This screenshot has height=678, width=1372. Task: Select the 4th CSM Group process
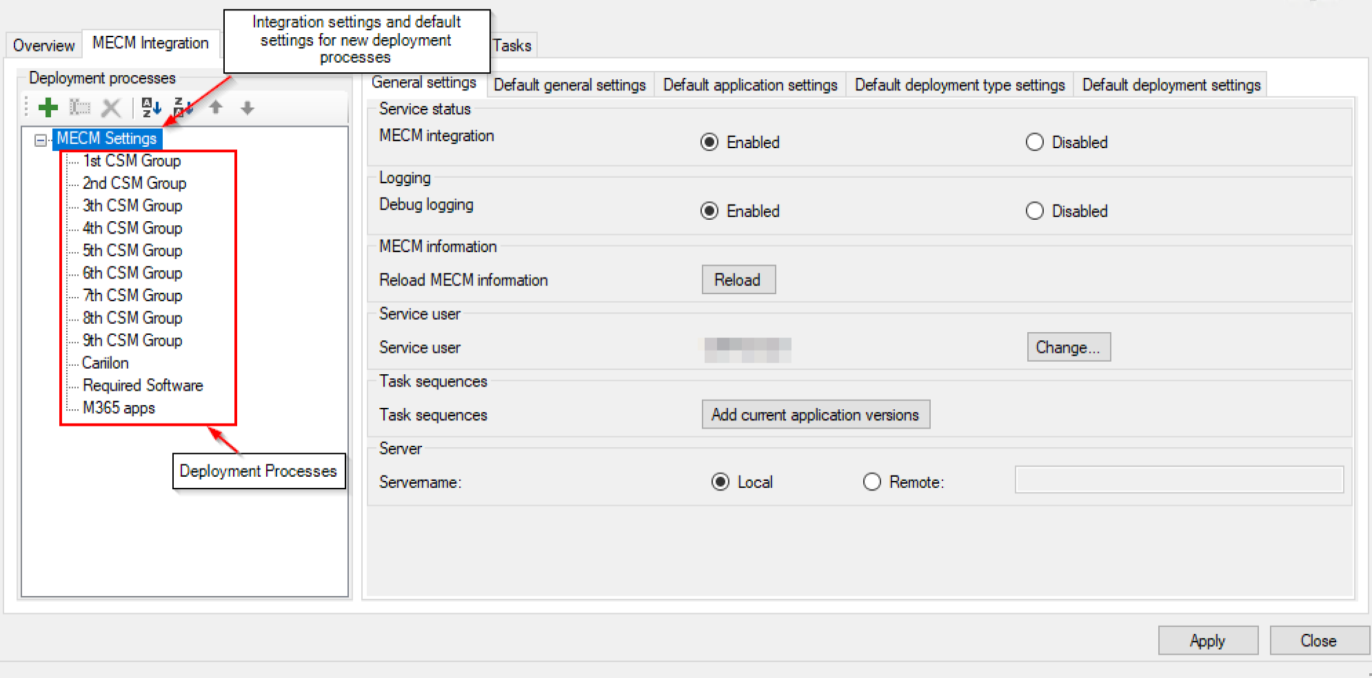pos(132,228)
